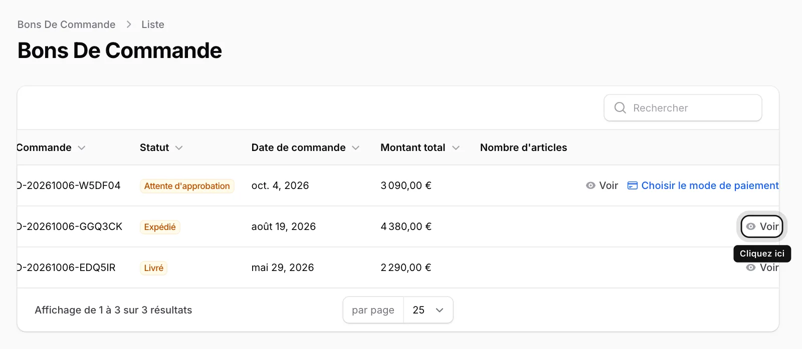Click the Affichage de 1 à 3 results text

point(113,310)
